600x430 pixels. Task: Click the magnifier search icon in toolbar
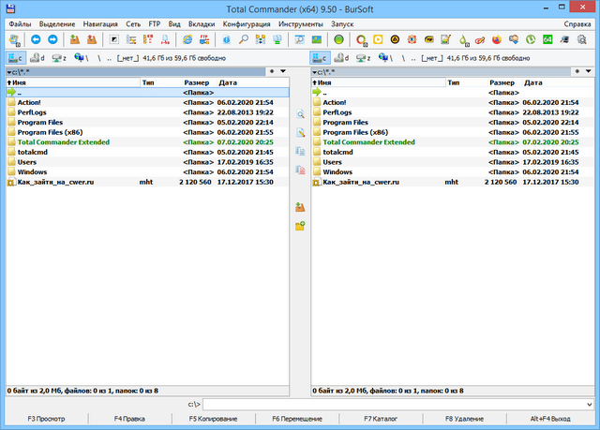pos(242,40)
